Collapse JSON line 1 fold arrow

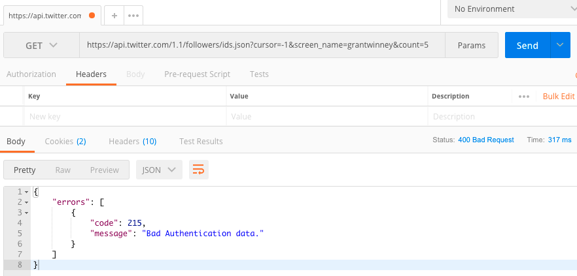point(26,192)
